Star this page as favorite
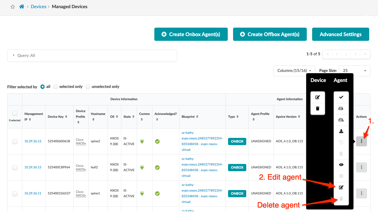378x212 pixels. tap(13, 7)
